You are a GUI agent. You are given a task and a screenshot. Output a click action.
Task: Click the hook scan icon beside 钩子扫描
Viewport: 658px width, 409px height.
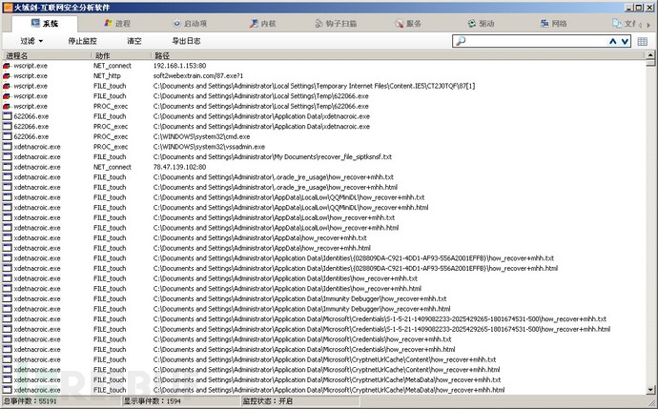[319, 24]
